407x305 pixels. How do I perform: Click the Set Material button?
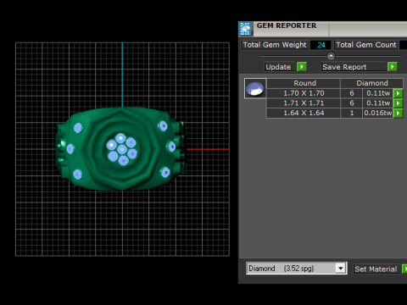click(x=376, y=269)
